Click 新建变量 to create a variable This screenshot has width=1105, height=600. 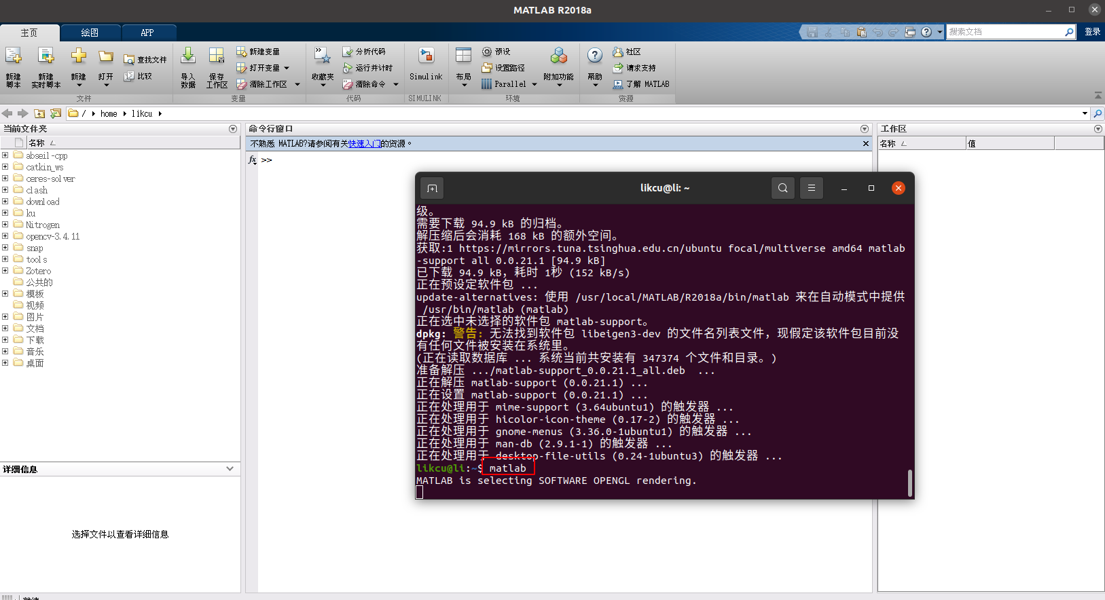pos(258,52)
